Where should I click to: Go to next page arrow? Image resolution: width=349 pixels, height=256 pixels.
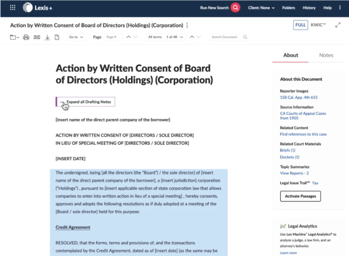tap(135, 37)
